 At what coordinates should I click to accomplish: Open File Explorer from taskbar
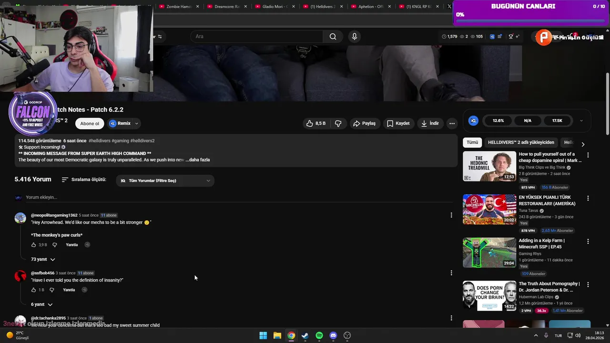pos(277,335)
